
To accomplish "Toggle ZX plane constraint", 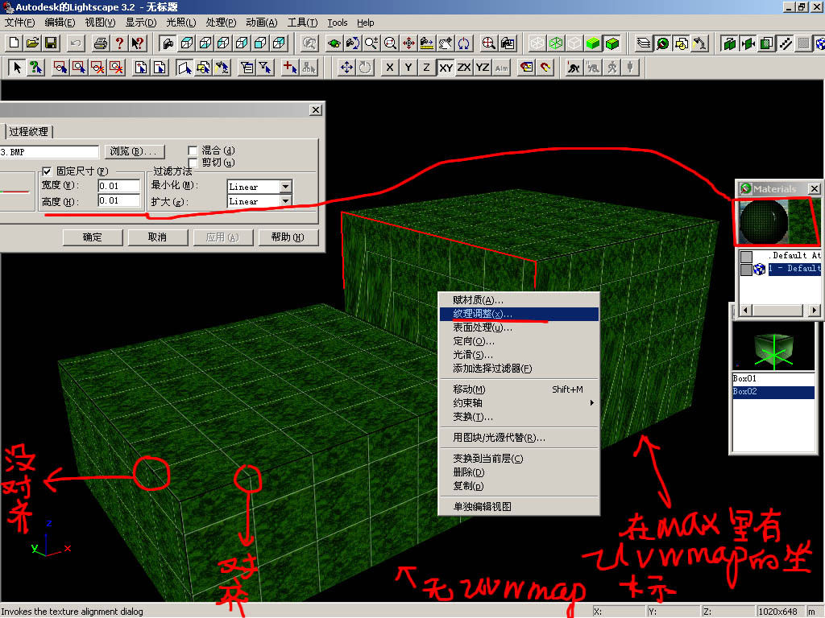I will [x=464, y=68].
